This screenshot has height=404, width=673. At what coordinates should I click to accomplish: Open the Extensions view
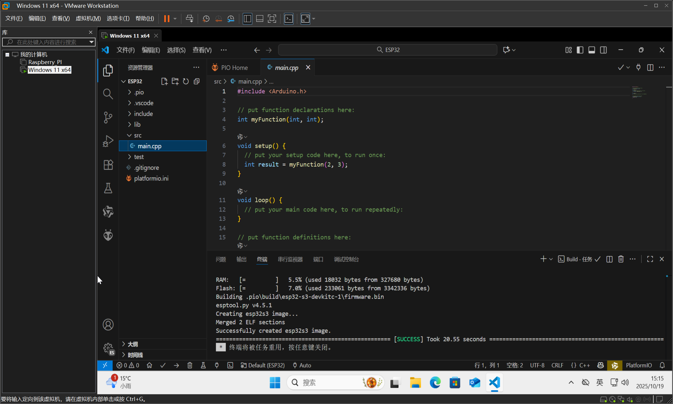coord(108,164)
